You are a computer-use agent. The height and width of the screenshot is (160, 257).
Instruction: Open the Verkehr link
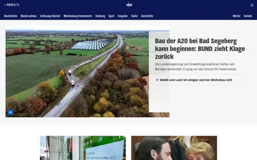click(x=248, y=16)
